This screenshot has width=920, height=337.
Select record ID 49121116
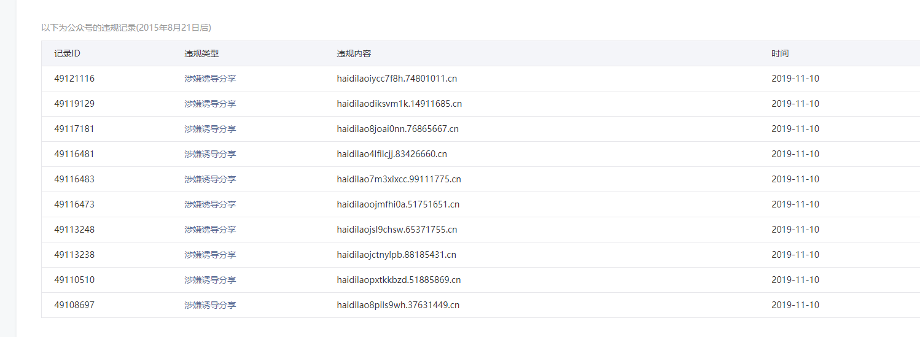tap(74, 79)
